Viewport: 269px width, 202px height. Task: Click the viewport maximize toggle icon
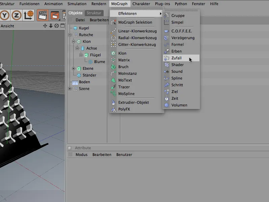62,26
